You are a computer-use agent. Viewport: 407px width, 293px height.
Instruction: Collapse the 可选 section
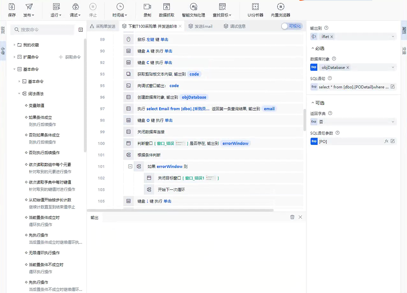click(313, 103)
